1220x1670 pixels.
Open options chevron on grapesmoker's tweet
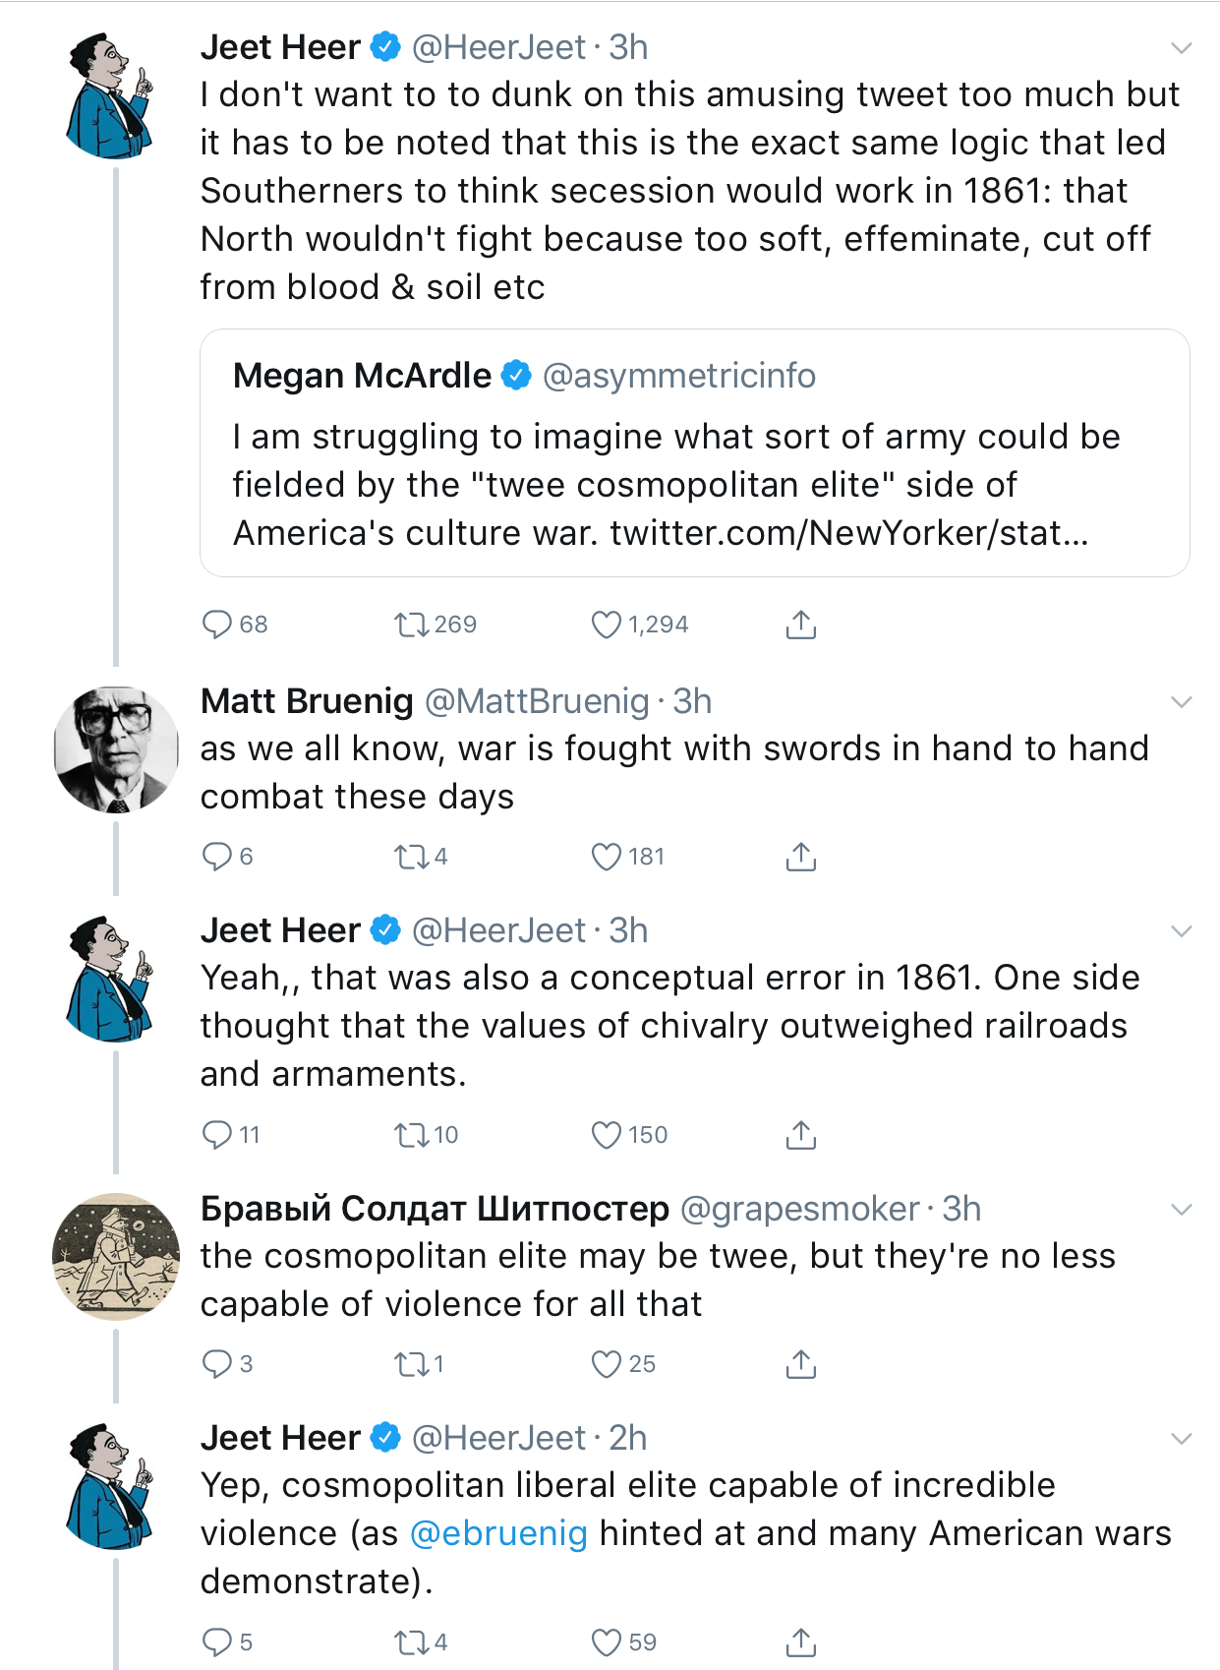pos(1182,1209)
